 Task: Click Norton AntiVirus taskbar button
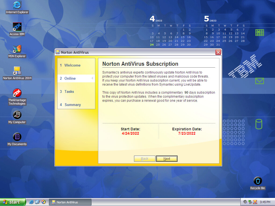[x=70, y=202]
